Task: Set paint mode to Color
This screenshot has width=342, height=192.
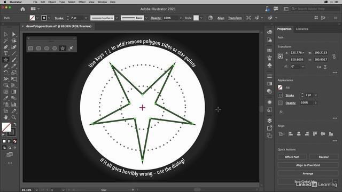Action: 4,141
